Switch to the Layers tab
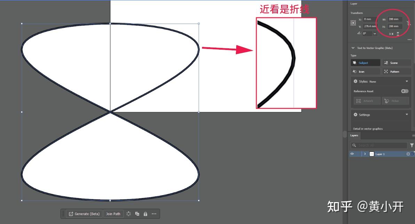The height and width of the screenshot is (224, 415). tap(354, 135)
